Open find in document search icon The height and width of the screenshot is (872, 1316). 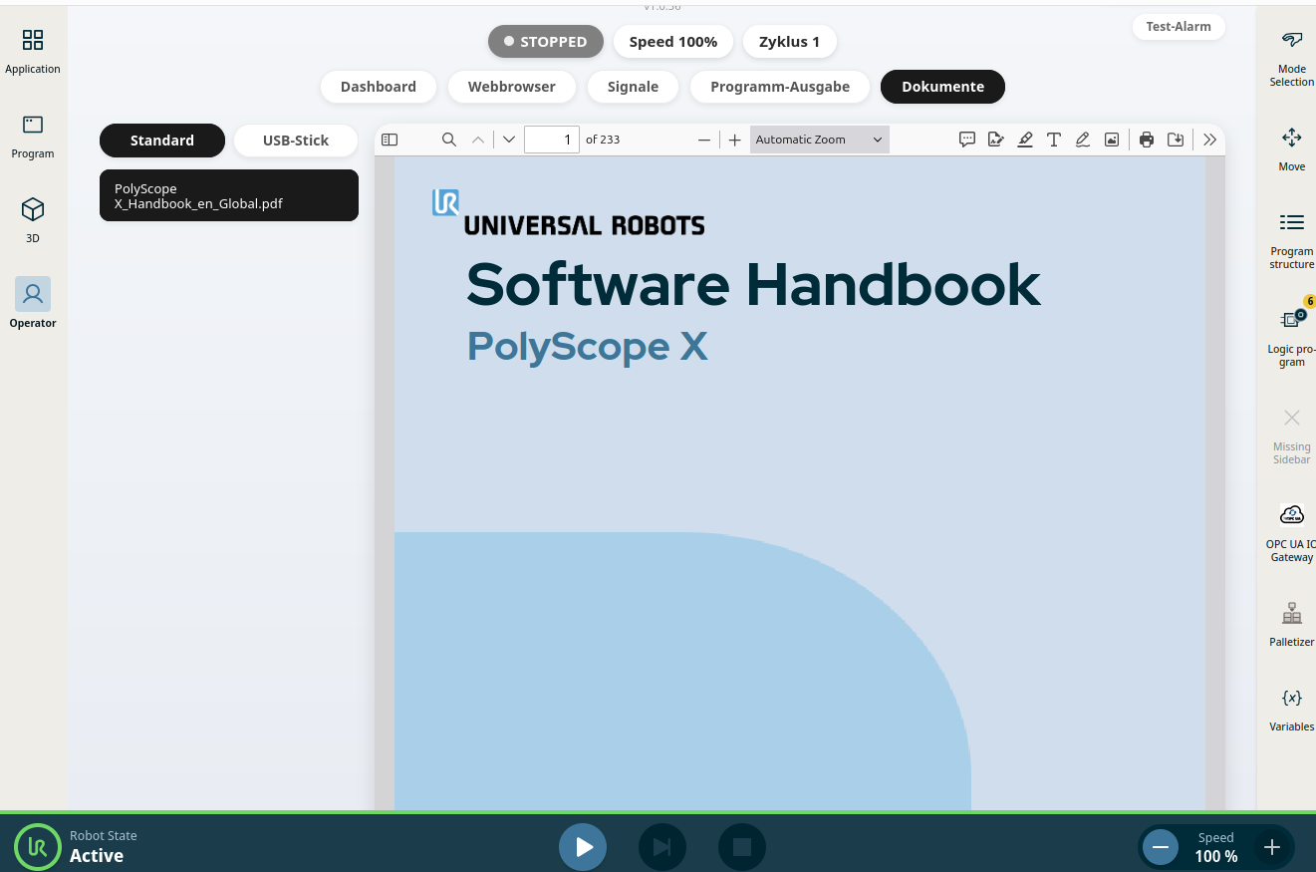tap(449, 140)
